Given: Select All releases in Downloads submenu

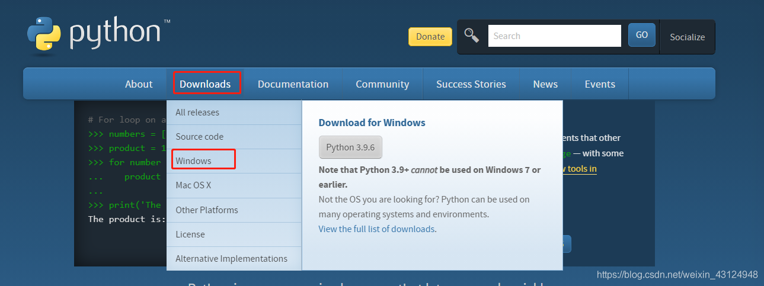Looking at the screenshot, I should point(234,113).
